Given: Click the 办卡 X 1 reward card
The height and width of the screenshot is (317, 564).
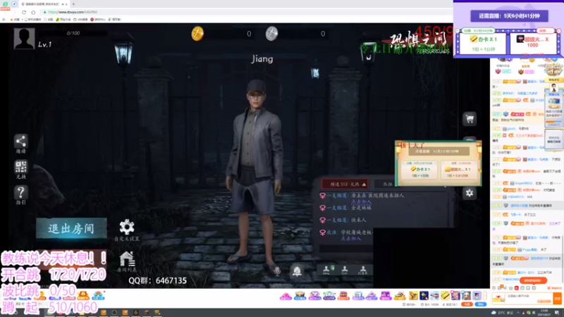Looking at the screenshot, I should pyautogui.click(x=484, y=43).
